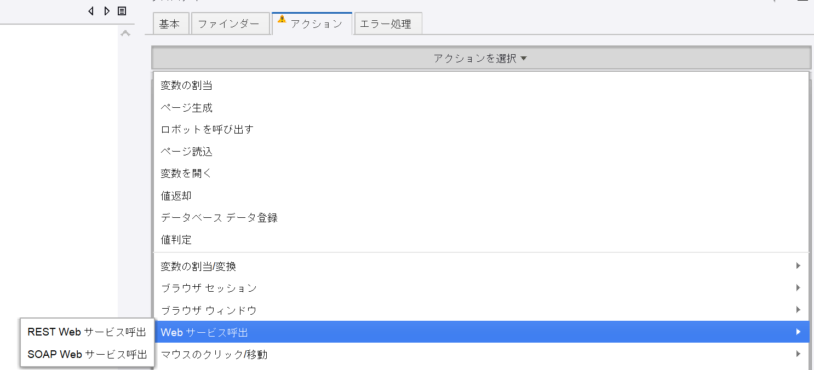
Task: Pick 値返却 action
Action: pos(481,195)
